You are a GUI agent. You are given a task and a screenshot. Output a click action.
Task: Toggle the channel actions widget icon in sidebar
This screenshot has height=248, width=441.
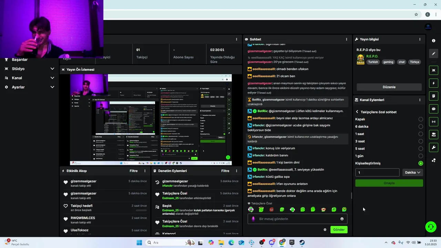tap(433, 134)
